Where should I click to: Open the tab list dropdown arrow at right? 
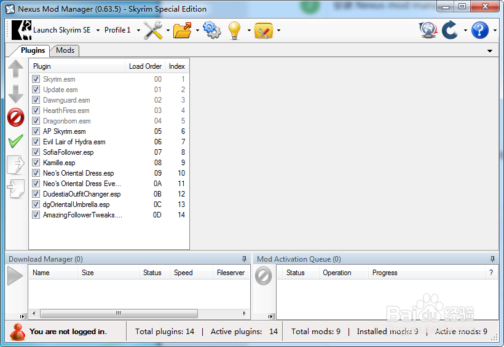click(x=490, y=51)
